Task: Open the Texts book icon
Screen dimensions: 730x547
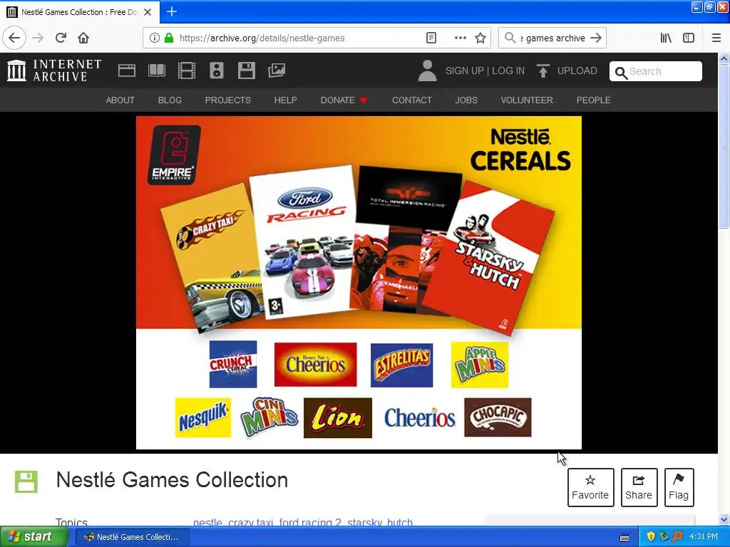Action: point(156,71)
